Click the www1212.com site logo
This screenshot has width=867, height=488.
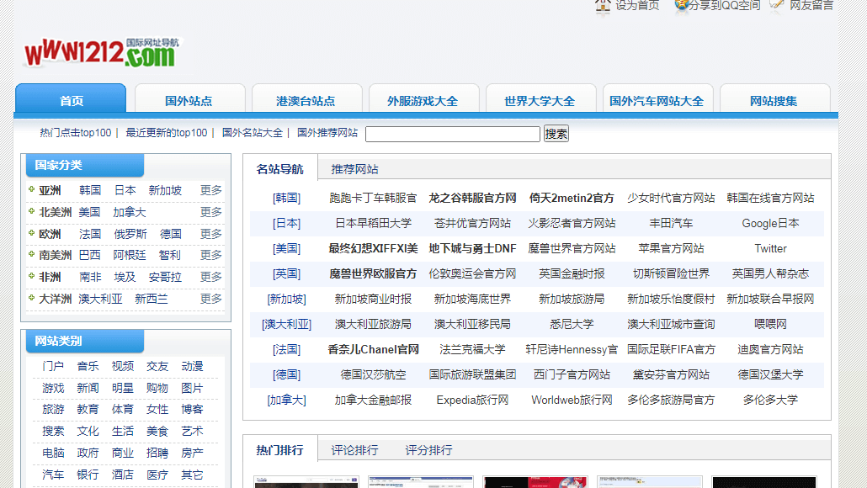[x=97, y=50]
